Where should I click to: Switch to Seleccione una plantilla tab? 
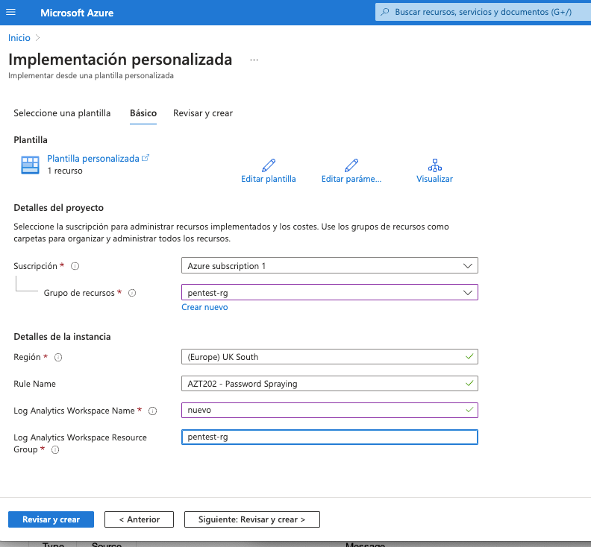click(x=62, y=113)
